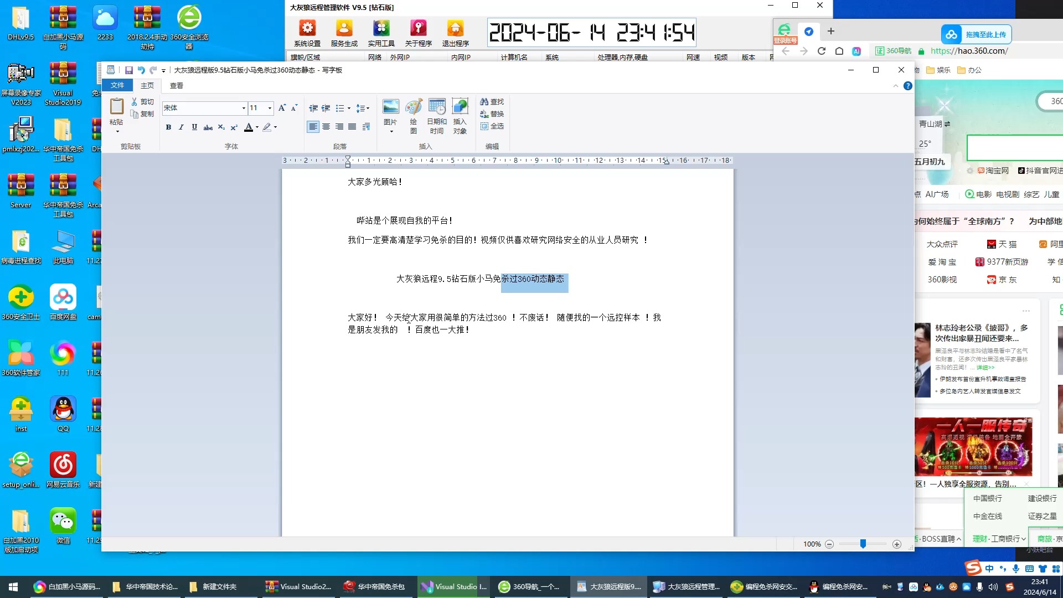Screen dimensions: 1063x598
Task: Click the Save icon in WordPad quick access toolbar
Action: [x=128, y=70]
